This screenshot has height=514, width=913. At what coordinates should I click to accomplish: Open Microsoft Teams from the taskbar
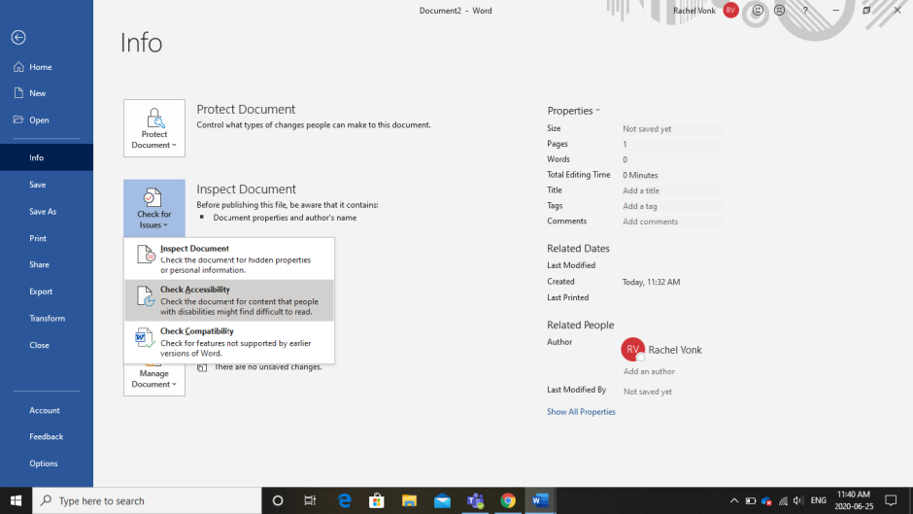click(476, 500)
